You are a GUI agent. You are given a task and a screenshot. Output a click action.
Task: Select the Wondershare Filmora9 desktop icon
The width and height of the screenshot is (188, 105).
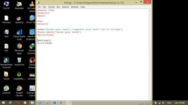(6, 63)
